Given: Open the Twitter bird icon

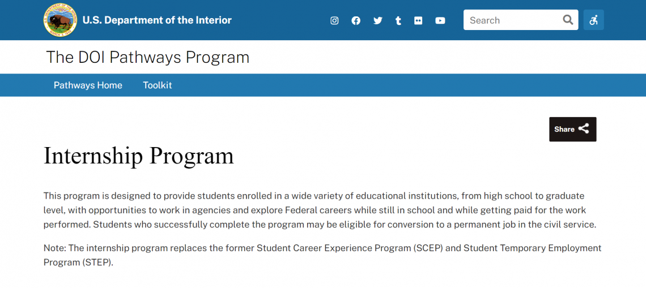Looking at the screenshot, I should tap(378, 20).
